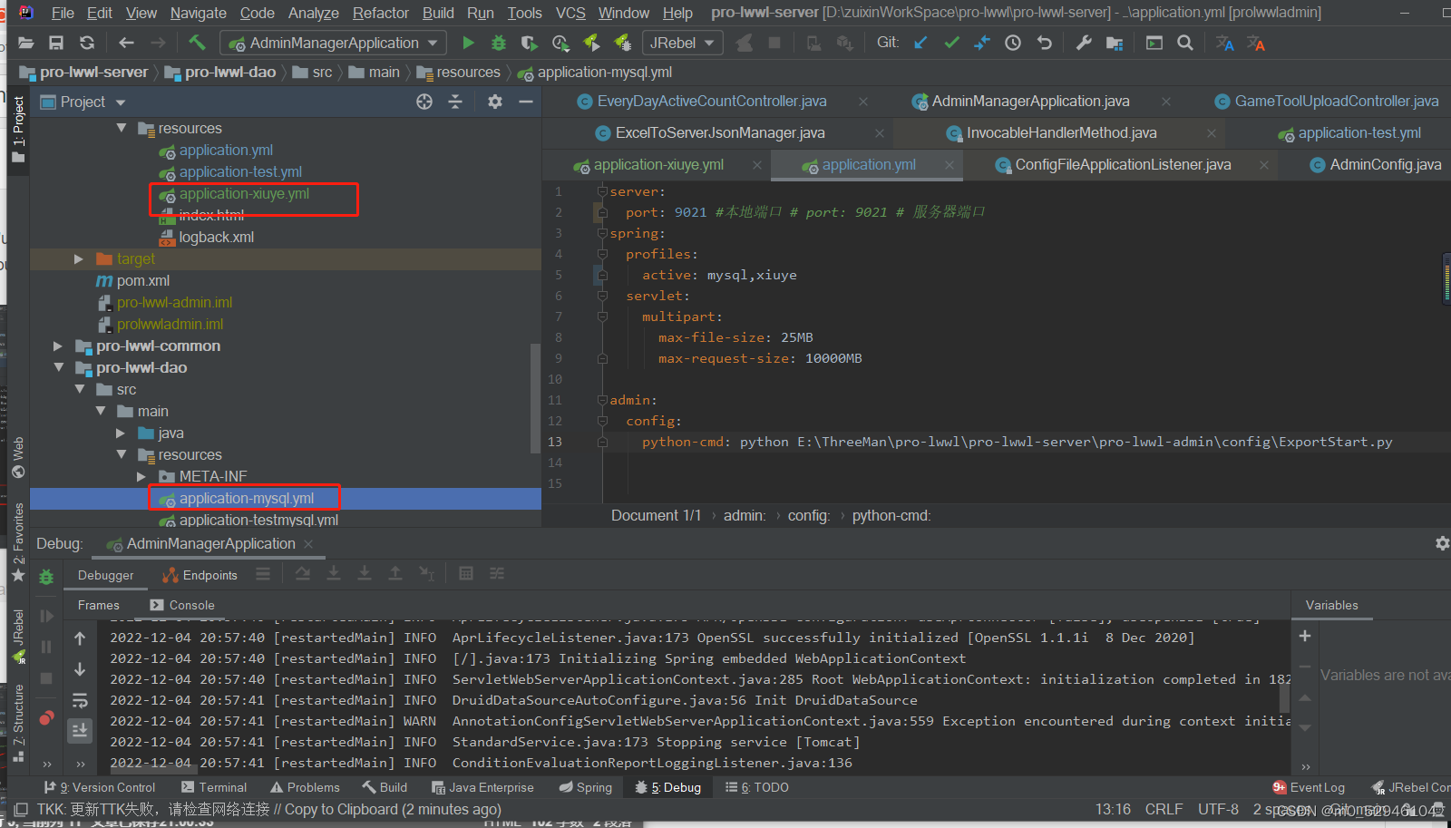
Task: Open Debug panel settings gear
Action: [x=1442, y=543]
